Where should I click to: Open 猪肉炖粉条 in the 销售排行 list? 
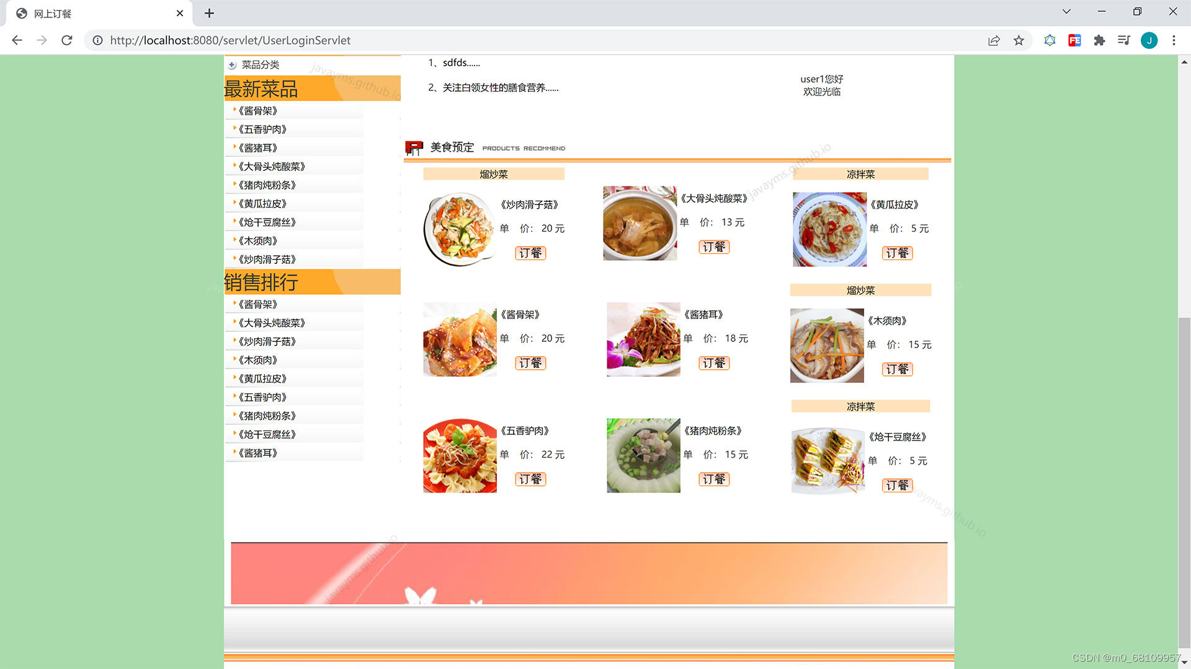[x=267, y=416]
